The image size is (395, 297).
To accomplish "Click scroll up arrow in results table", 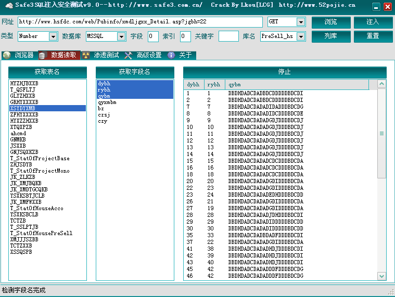I will [381, 84].
